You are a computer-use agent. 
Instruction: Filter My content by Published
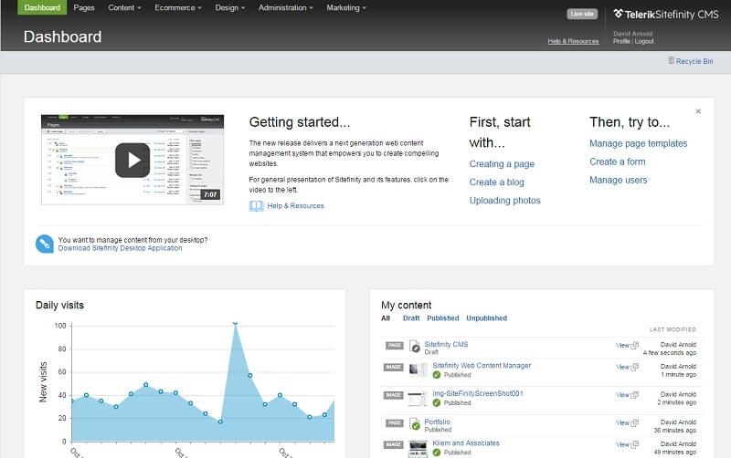tap(443, 318)
